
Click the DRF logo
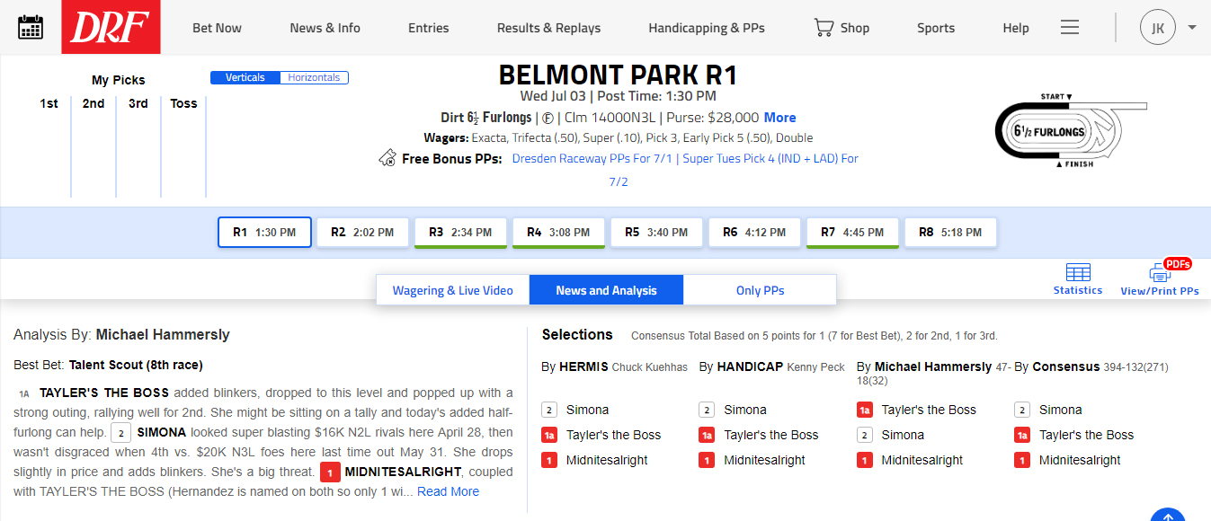(111, 27)
